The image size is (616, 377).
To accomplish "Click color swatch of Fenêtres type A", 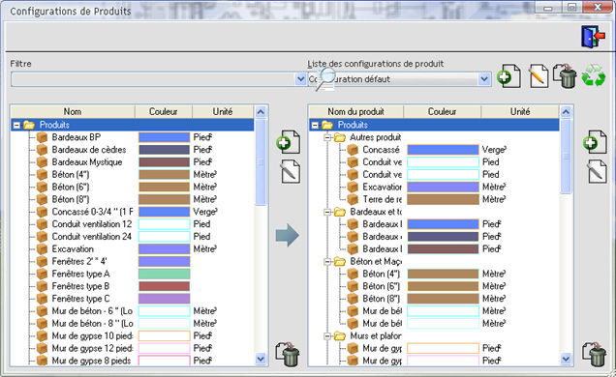I will [x=165, y=274].
